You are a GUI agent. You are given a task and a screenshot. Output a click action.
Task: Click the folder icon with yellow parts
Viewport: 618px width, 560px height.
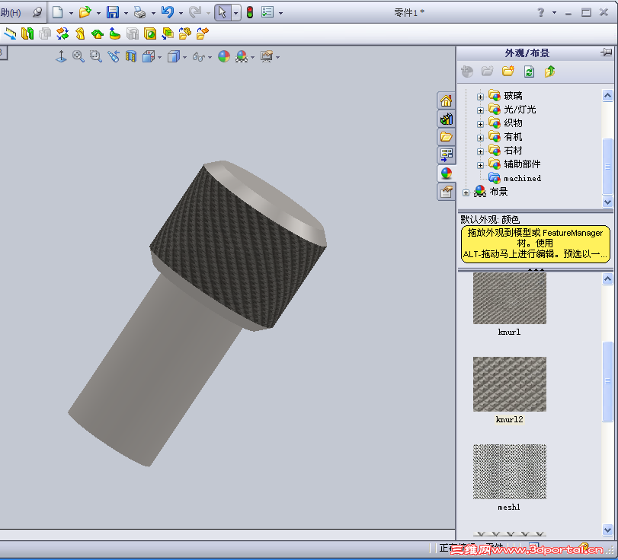point(185,33)
